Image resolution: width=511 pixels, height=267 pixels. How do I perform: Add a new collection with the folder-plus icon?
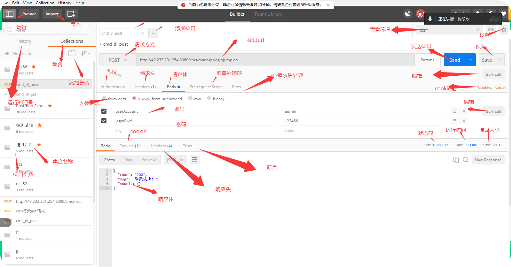pyautogui.click(x=73, y=53)
